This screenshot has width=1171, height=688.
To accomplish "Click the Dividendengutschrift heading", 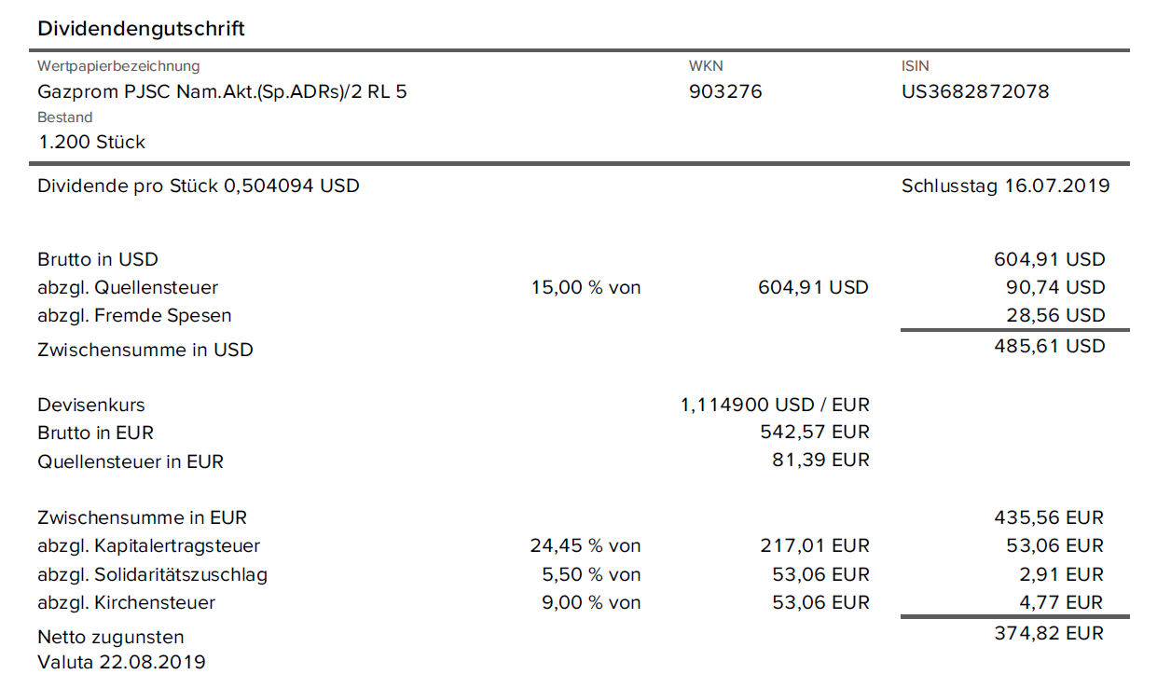I will pyautogui.click(x=141, y=29).
